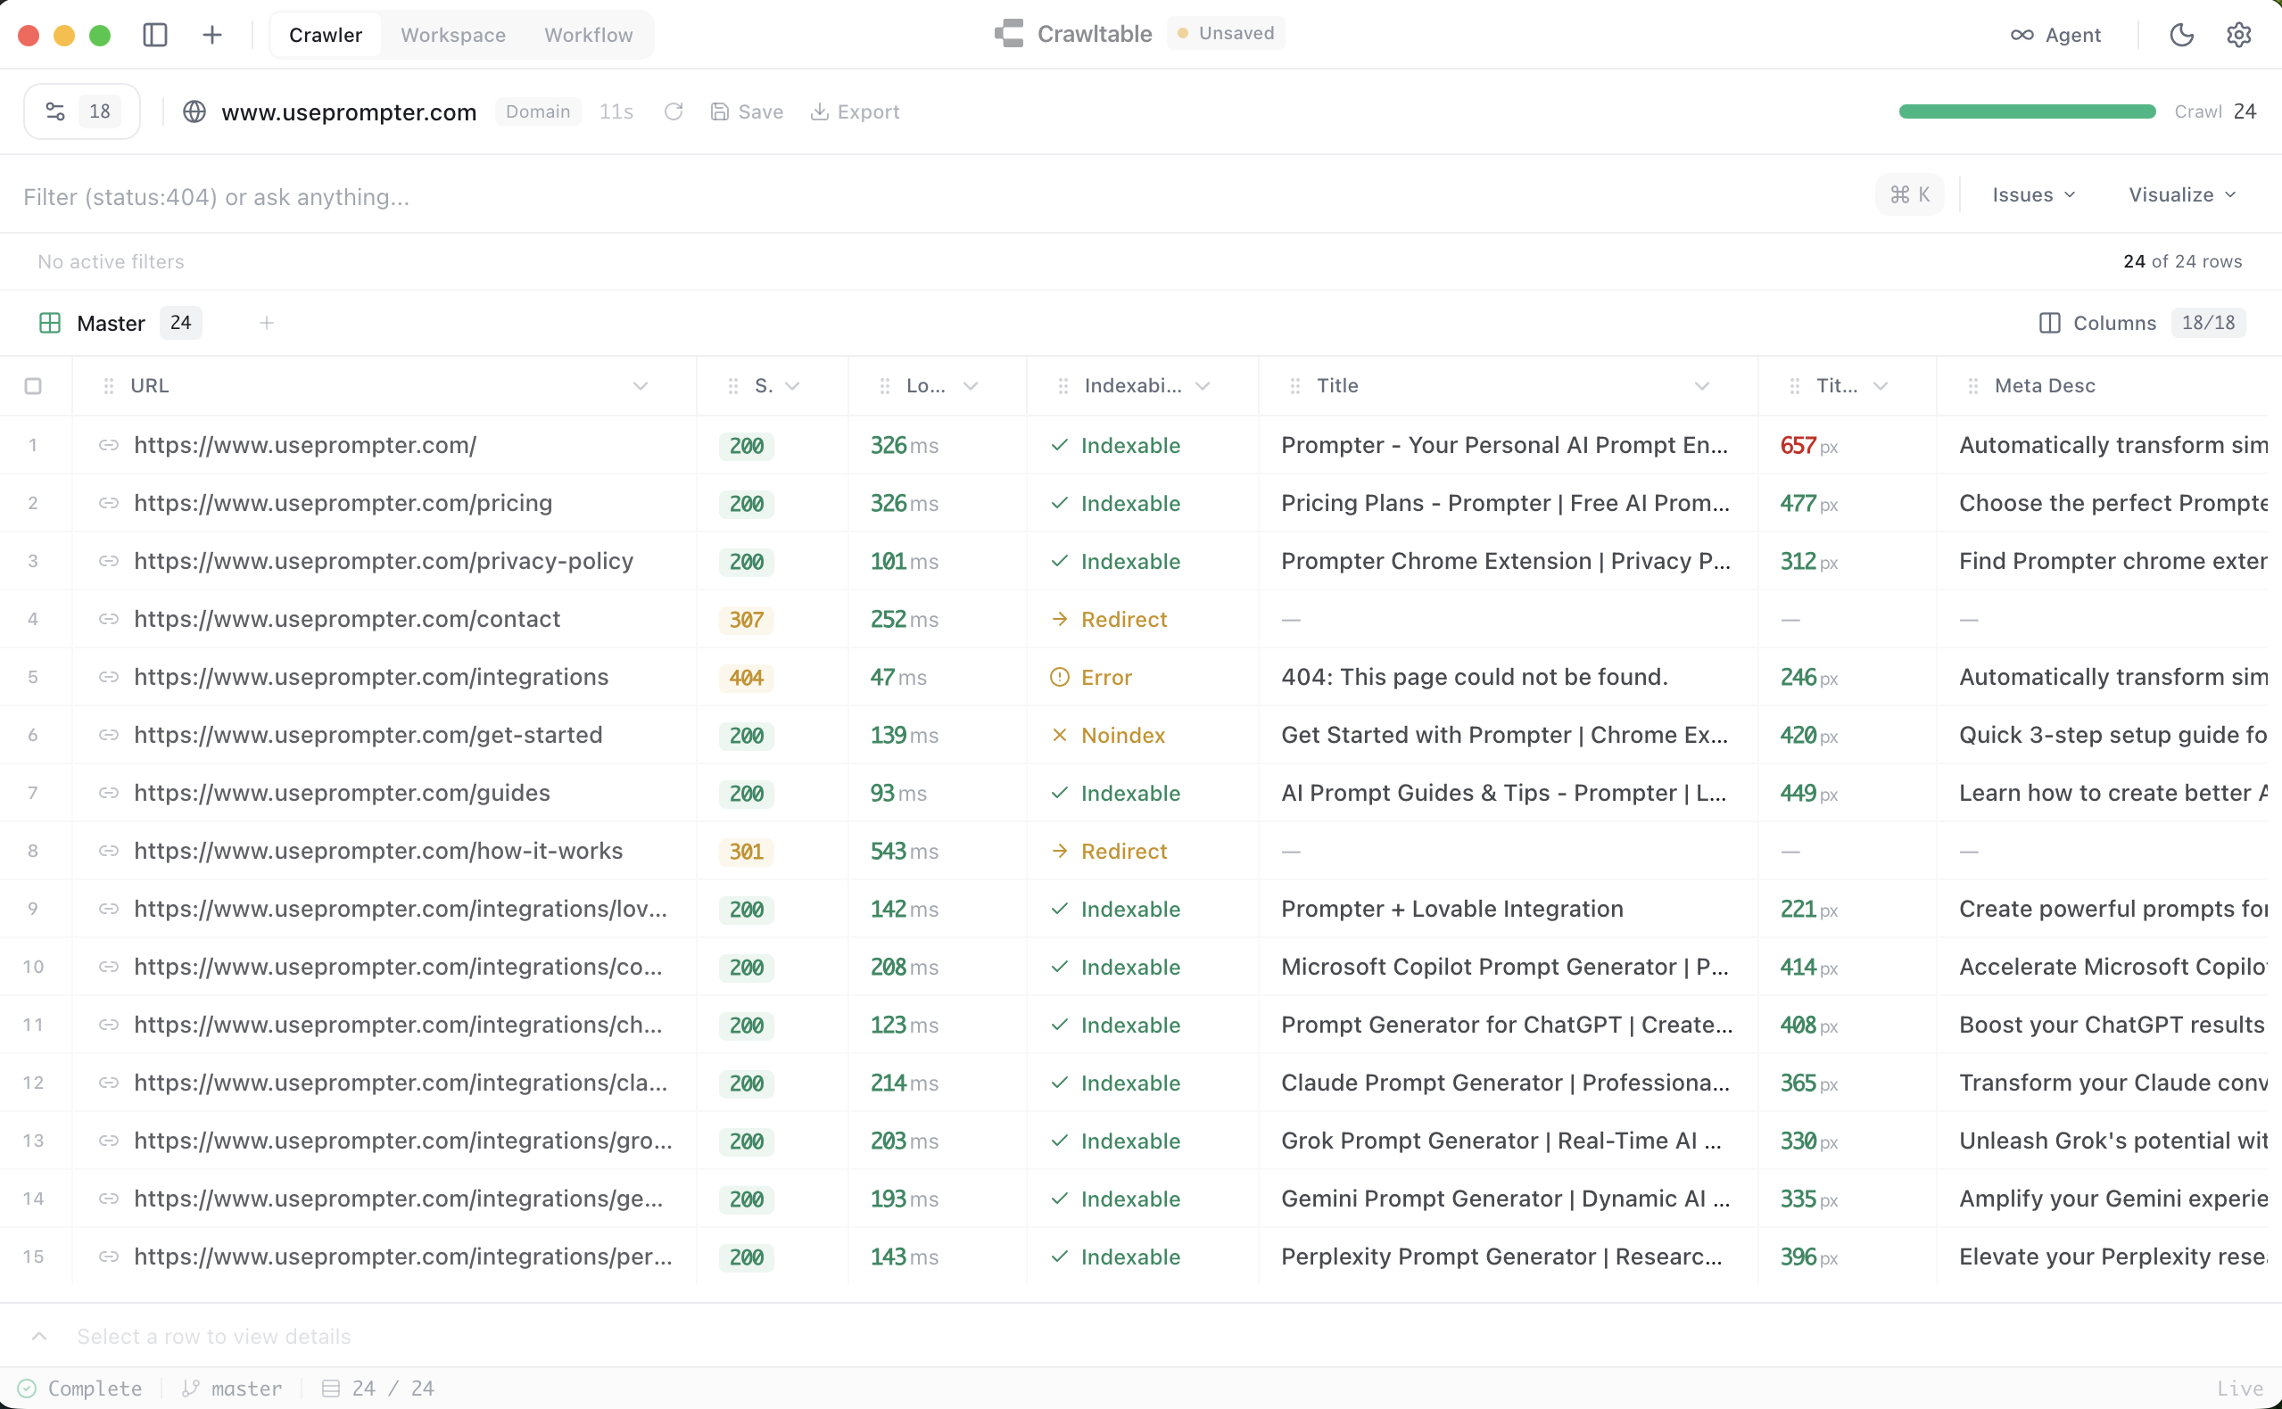Expand the Issues dropdown
The height and width of the screenshot is (1409, 2282).
coord(2033,194)
